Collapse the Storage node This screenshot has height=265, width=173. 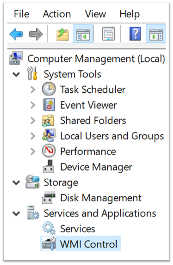(16, 183)
